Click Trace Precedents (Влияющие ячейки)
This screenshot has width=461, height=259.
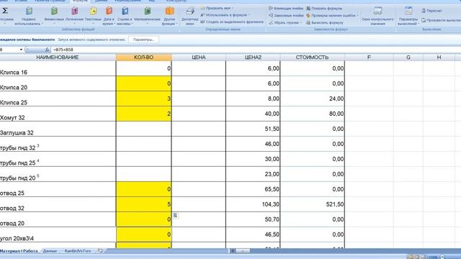(286, 9)
